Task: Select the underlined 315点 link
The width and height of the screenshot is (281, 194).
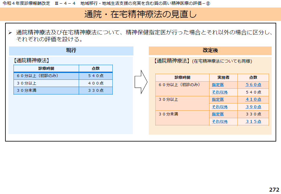Action: pos(253,122)
